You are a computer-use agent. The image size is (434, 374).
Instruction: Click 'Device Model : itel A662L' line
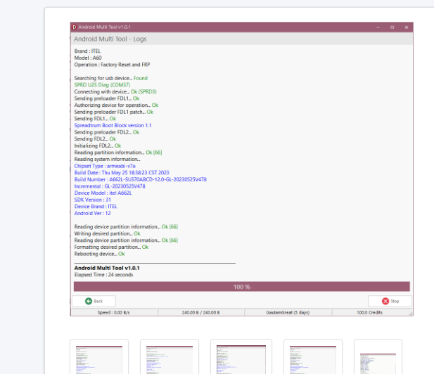coord(103,193)
